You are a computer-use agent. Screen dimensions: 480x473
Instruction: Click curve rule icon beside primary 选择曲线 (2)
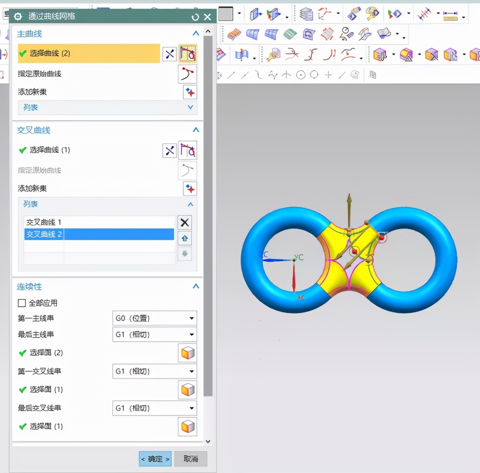point(188,54)
